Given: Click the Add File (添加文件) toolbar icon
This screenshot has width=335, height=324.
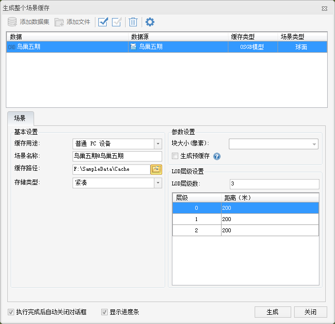Looking at the screenshot, I should (x=59, y=22).
